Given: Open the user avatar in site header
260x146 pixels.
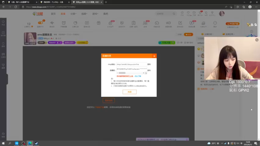Looking at the screenshot, I should 222,14.
